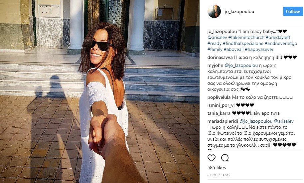Open the #happyasever hashtag
304x183 pixels.
pyautogui.click(x=259, y=49)
